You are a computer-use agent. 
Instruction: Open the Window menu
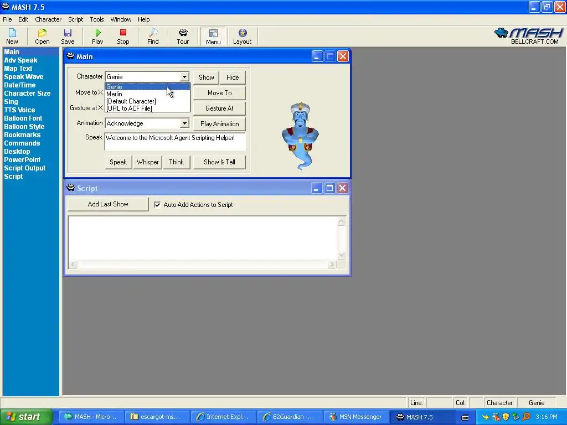(x=121, y=19)
